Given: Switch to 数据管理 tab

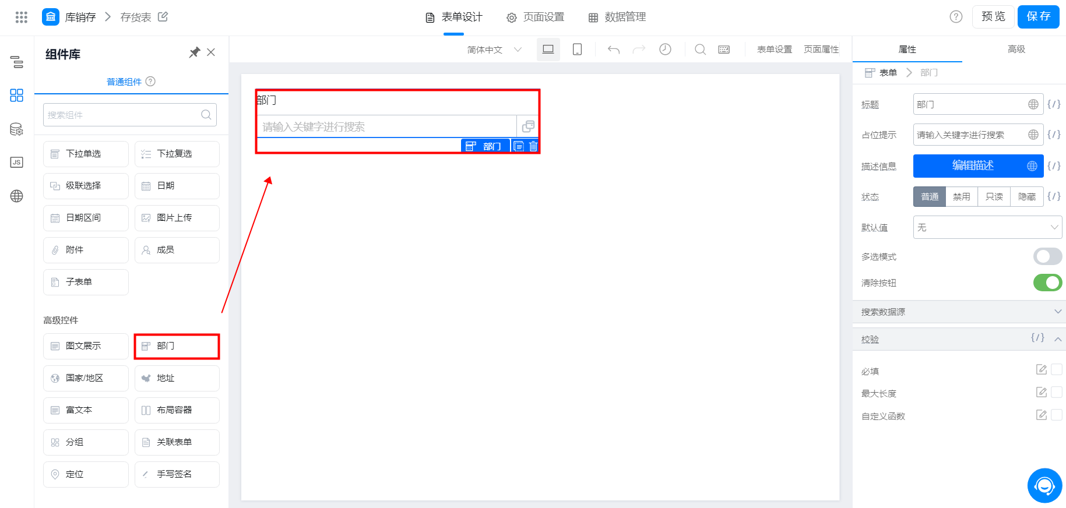Looking at the screenshot, I should (x=617, y=17).
